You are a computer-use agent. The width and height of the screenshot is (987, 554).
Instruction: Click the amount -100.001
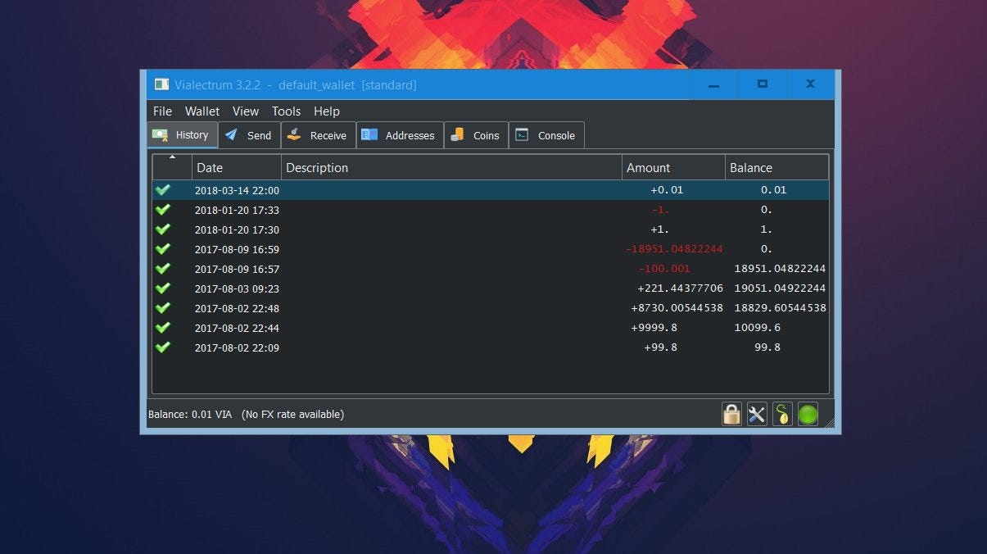[664, 269]
